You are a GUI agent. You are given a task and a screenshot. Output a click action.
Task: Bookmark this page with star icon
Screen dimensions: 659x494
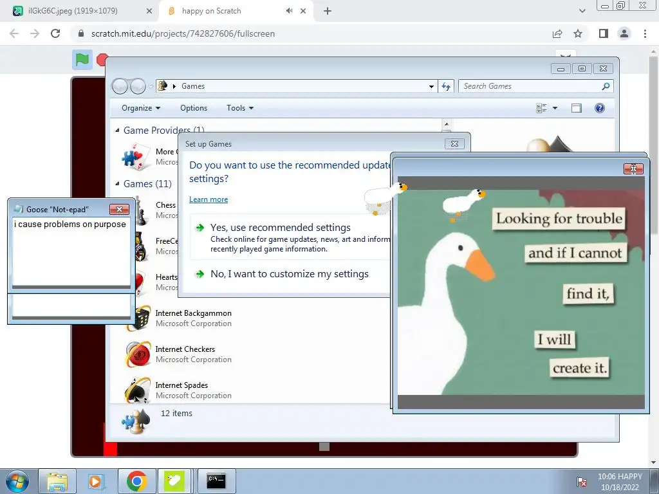coord(578,33)
